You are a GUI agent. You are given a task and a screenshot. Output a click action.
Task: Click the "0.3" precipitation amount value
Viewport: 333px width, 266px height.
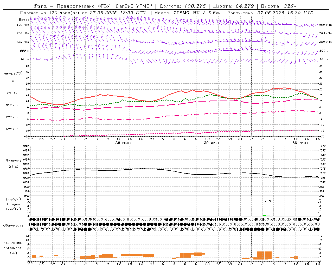pos(268,201)
